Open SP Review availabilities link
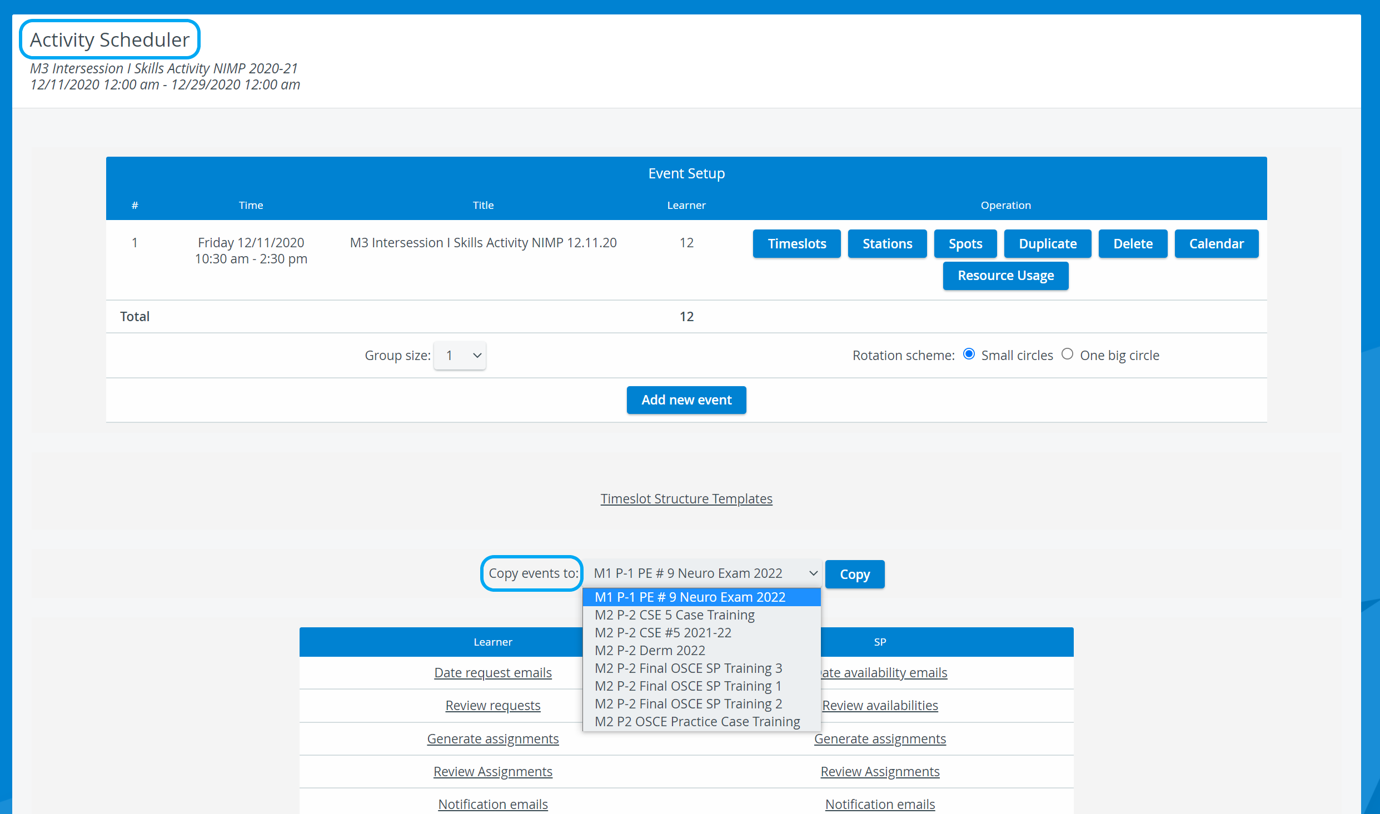 (880, 706)
